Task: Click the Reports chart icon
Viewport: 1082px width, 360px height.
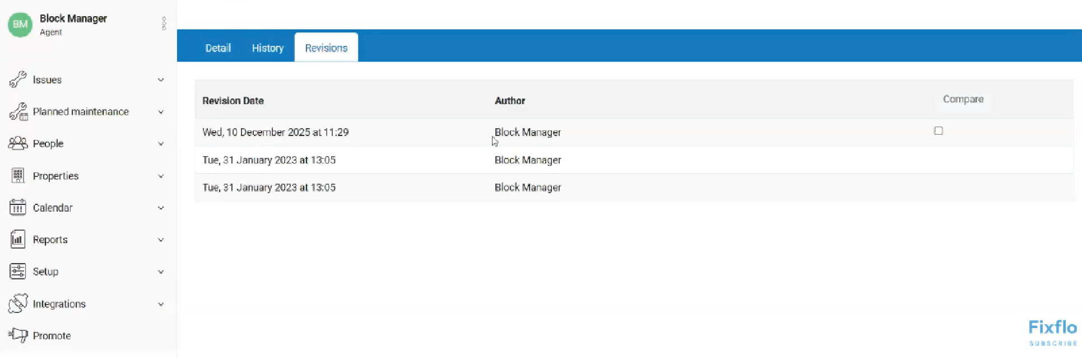Action: [18, 240]
